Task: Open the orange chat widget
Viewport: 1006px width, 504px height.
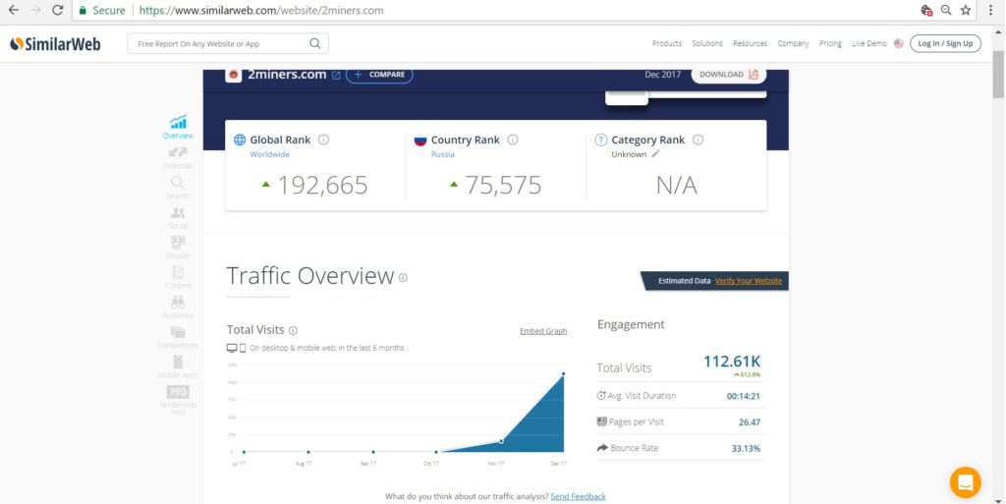Action: [x=965, y=482]
